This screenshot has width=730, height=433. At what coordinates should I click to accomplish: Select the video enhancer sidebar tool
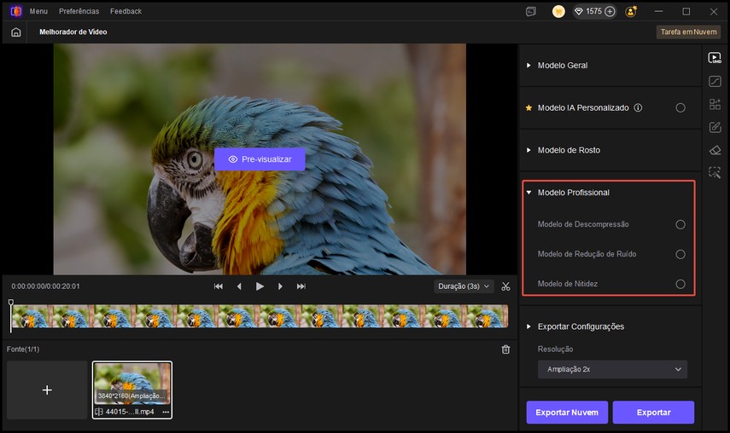click(x=715, y=58)
